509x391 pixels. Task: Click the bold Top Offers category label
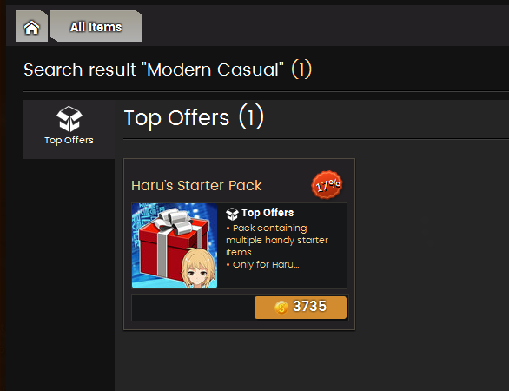[268, 213]
